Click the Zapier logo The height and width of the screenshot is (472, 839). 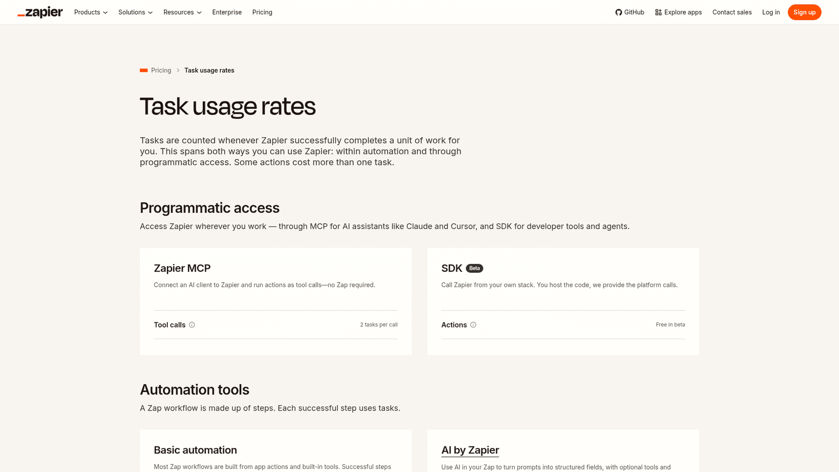tap(40, 12)
